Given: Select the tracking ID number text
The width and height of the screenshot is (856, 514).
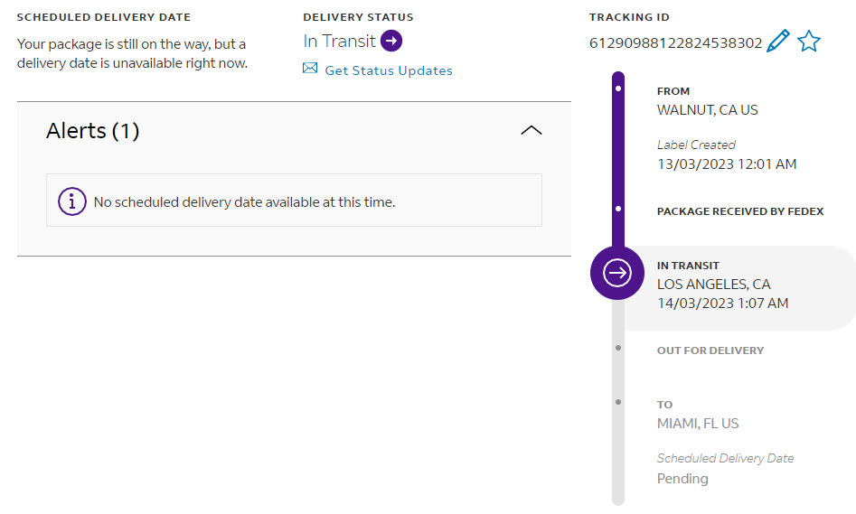Looking at the screenshot, I should coord(675,42).
